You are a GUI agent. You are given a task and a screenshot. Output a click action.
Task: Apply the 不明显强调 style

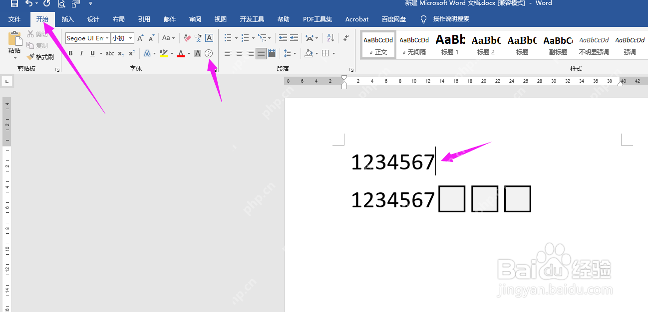point(594,44)
